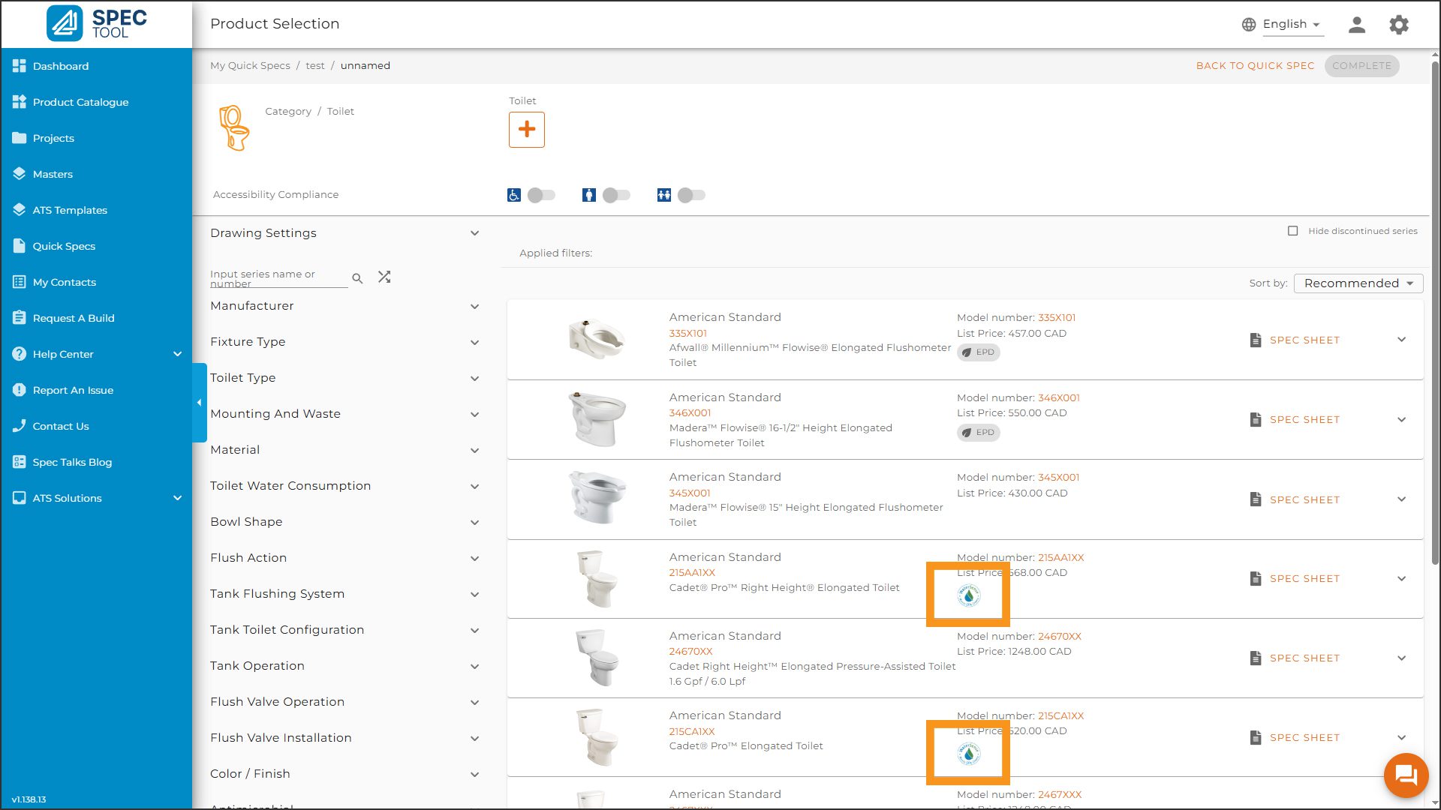Click the series search magnifier icon
This screenshot has width=1441, height=810.
coord(357,278)
